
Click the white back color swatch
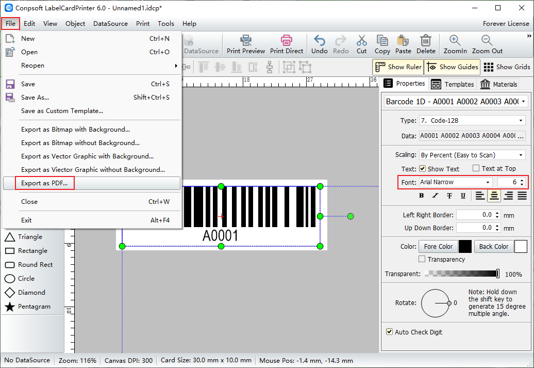click(521, 247)
